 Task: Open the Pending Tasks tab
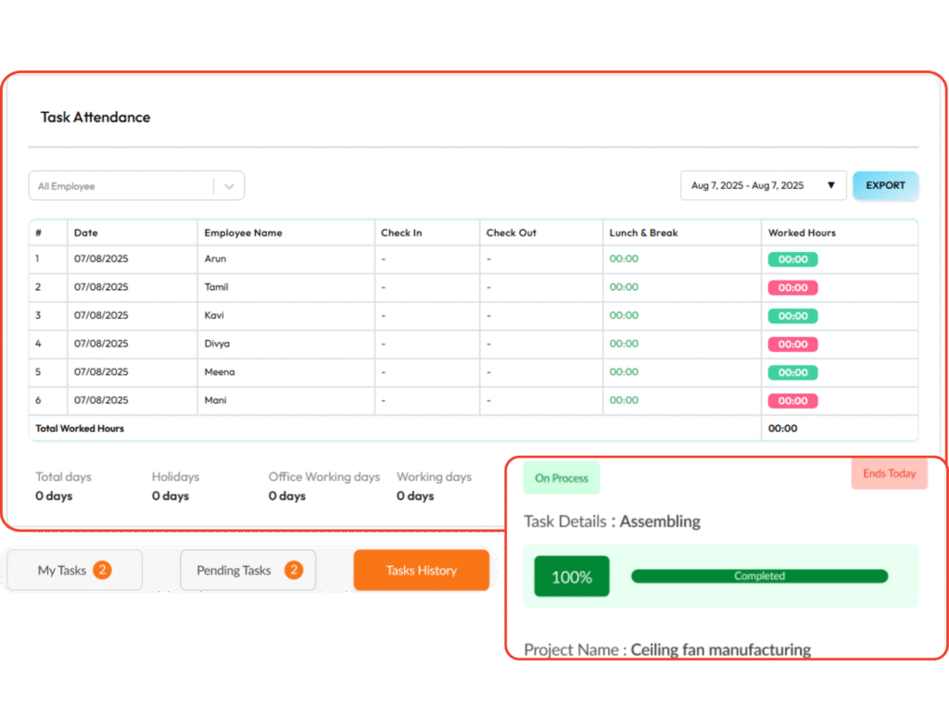point(234,571)
